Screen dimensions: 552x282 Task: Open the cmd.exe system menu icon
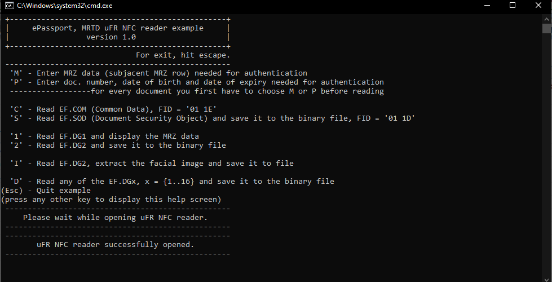coord(9,5)
